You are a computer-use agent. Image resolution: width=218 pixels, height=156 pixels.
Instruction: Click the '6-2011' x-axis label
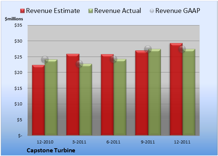pos(113,142)
